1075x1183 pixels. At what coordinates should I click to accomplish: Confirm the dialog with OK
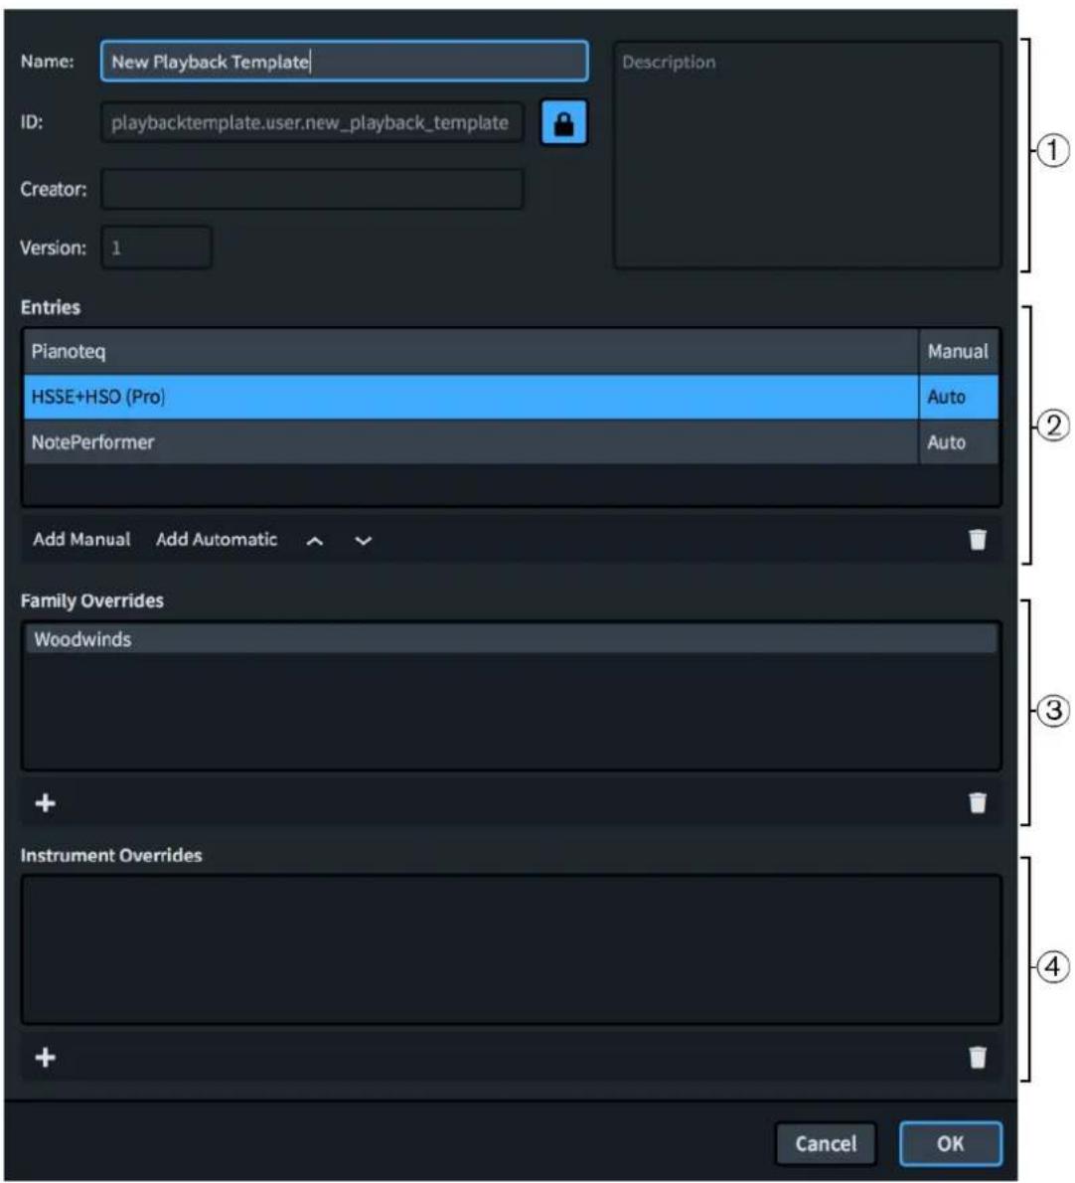951,1144
